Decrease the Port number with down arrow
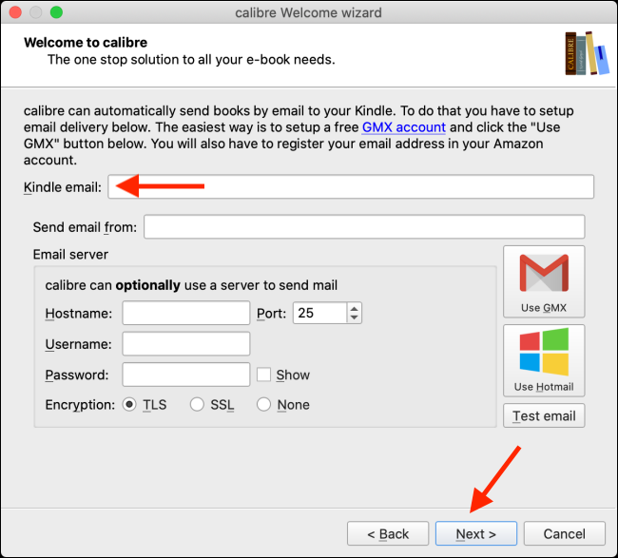The image size is (618, 558). pyautogui.click(x=354, y=317)
